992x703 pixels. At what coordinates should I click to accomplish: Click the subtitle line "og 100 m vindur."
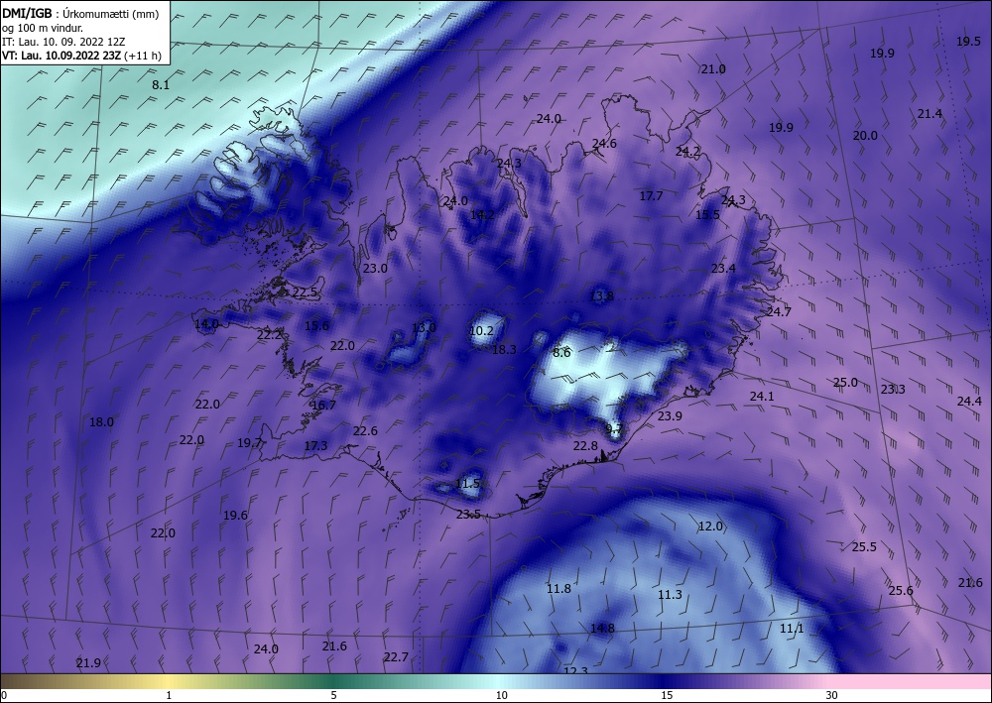[x=43, y=28]
